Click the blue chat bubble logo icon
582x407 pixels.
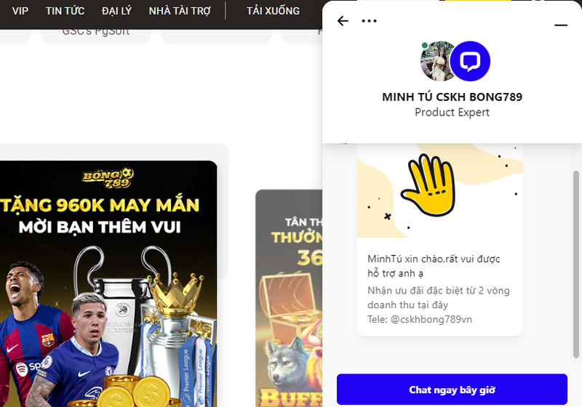(470, 61)
